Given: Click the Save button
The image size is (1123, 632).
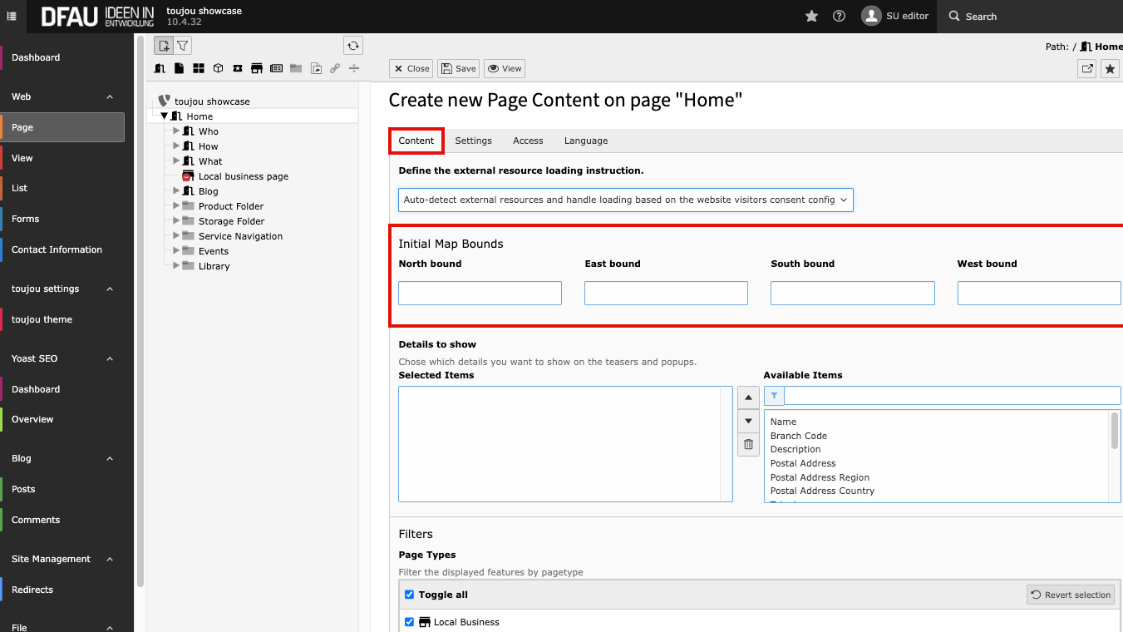Looking at the screenshot, I should point(458,69).
